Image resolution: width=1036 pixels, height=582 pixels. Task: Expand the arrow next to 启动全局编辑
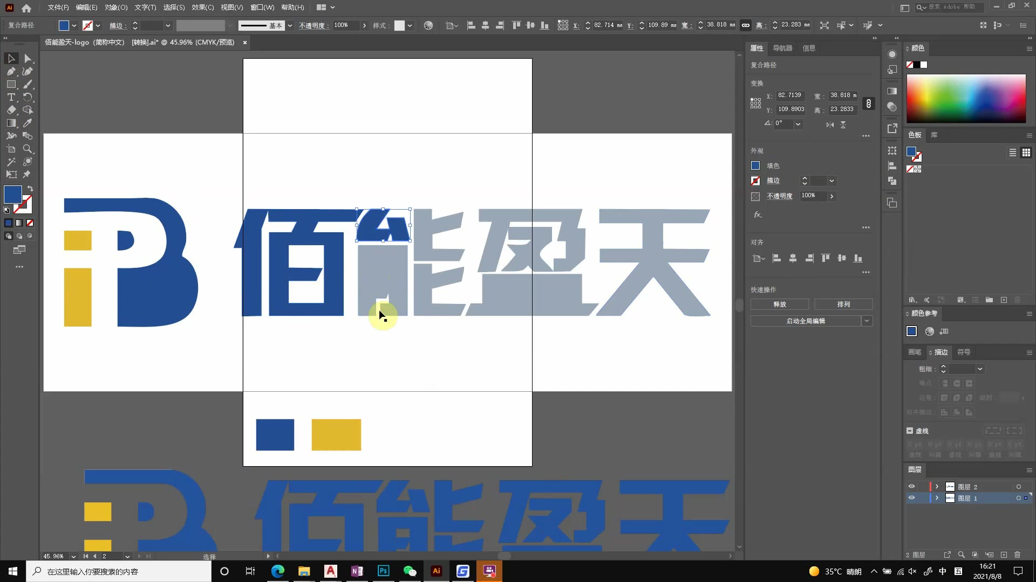coord(868,321)
